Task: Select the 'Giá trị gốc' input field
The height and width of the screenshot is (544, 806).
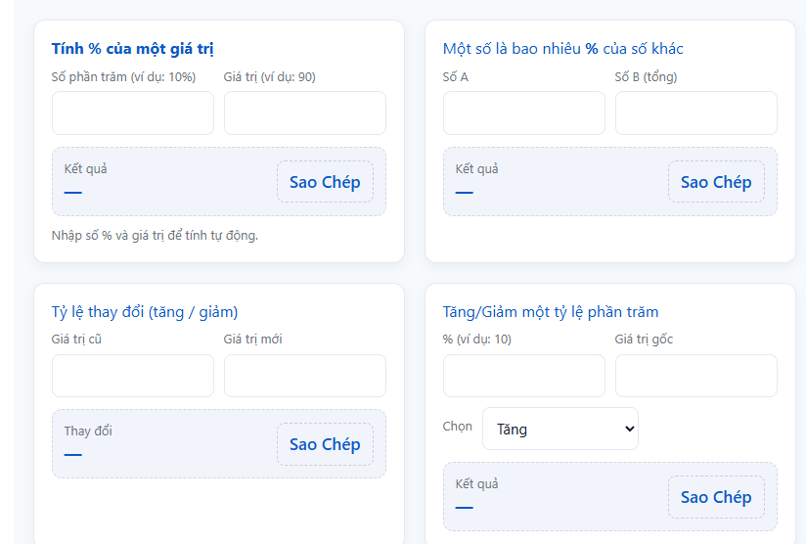Action: 695,376
